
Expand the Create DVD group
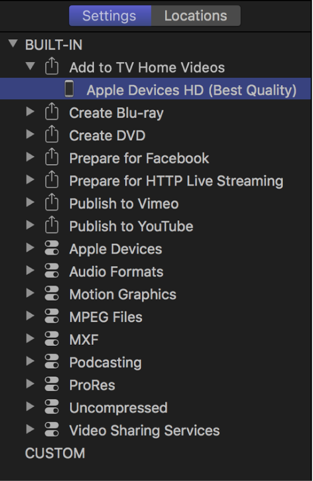click(x=30, y=134)
